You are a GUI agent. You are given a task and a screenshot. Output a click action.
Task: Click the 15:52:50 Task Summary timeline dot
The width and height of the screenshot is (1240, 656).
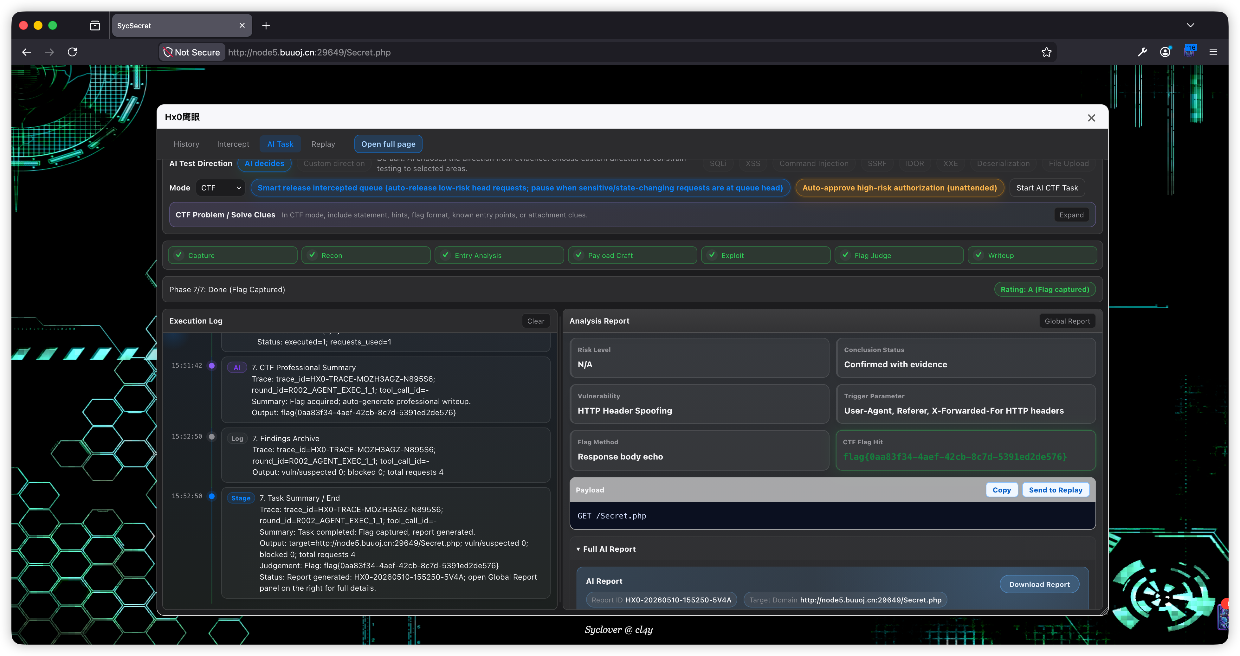(212, 496)
